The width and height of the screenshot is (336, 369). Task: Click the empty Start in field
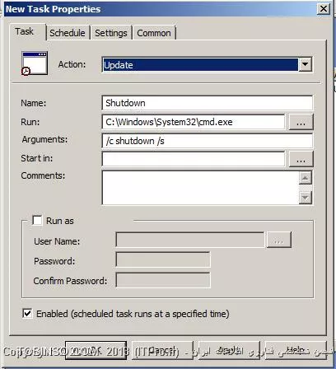(194, 159)
